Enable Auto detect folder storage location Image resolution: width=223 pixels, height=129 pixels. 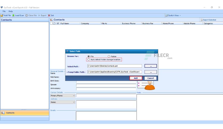pyautogui.click(x=89, y=59)
